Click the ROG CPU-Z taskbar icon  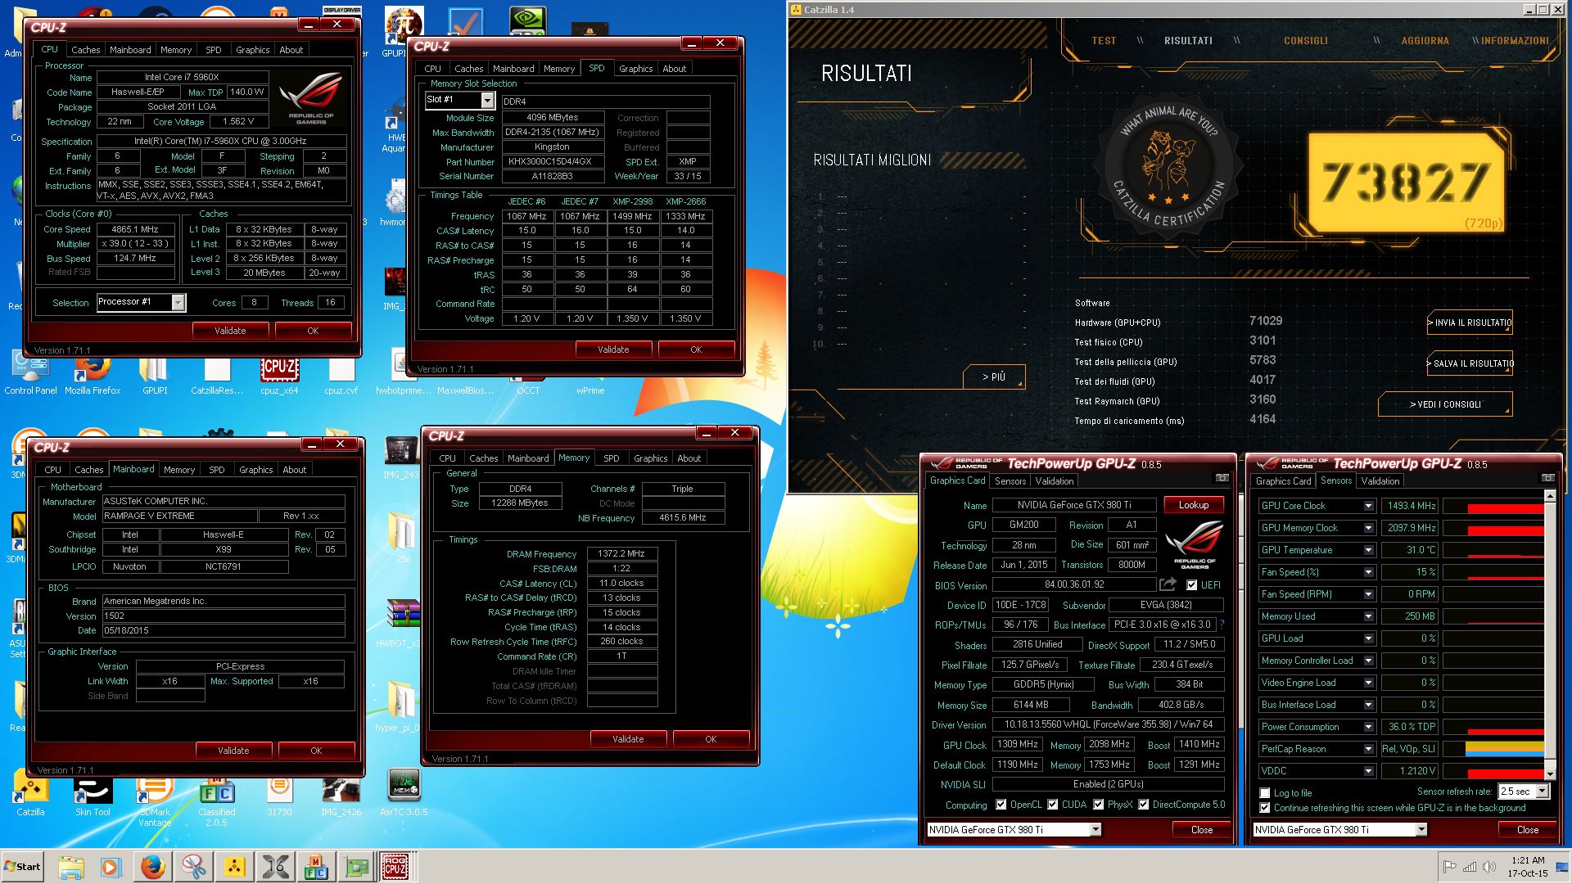click(395, 867)
